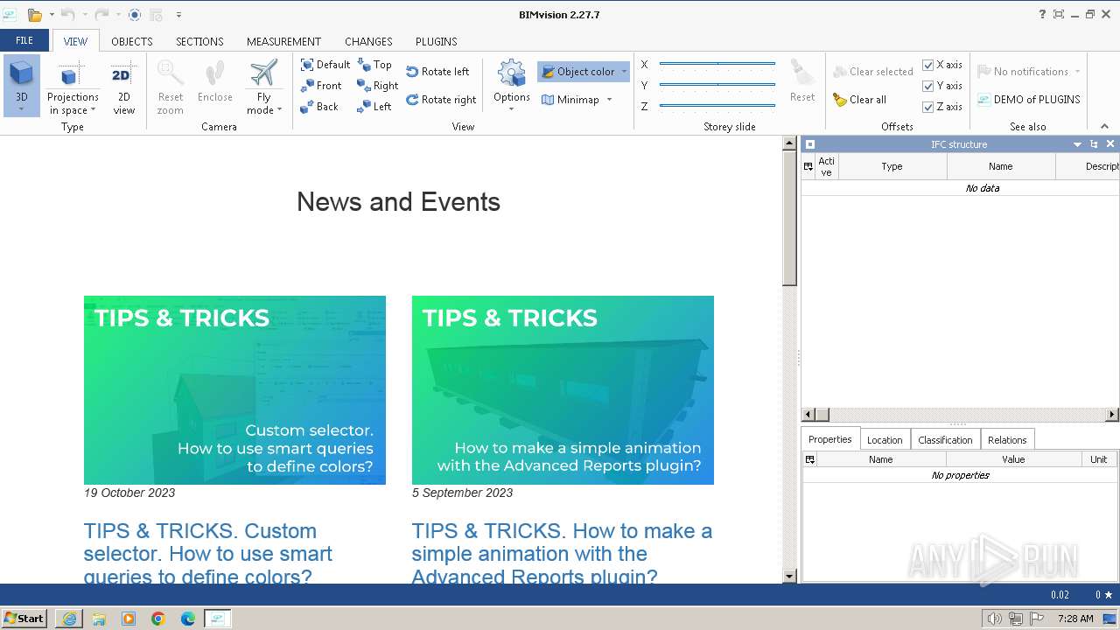Toggle Y axis offset checkbox

click(x=928, y=86)
